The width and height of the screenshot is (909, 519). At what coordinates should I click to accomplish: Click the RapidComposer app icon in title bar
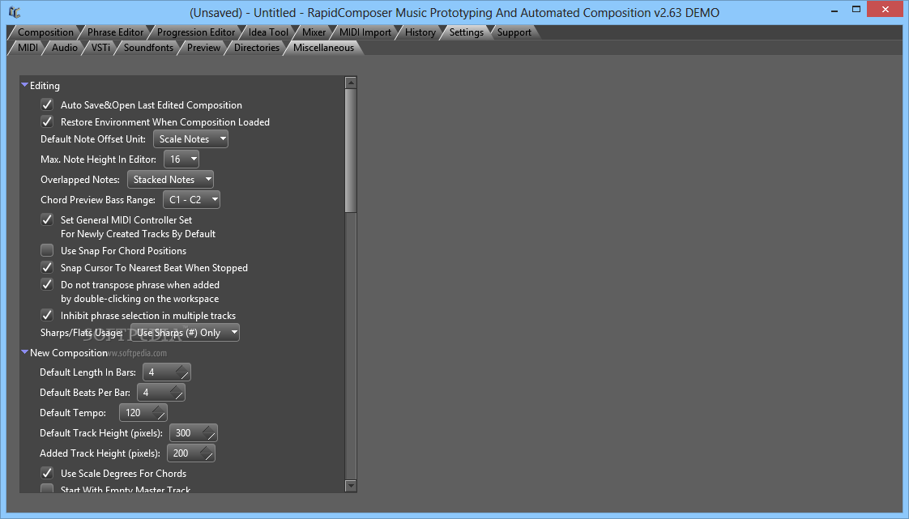pos(15,11)
